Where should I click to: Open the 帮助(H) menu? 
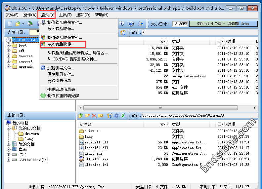102,15
